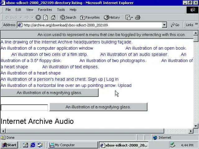This screenshot has width=199, height=149.
Task: Open the Favorites toolbar button
Action: click(x=90, y=17)
